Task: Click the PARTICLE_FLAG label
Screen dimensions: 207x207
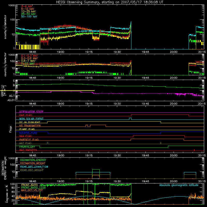Action: tap(29, 140)
